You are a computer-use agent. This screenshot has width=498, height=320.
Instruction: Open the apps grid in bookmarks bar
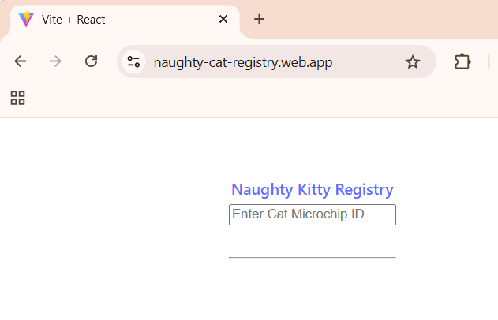[x=18, y=98]
